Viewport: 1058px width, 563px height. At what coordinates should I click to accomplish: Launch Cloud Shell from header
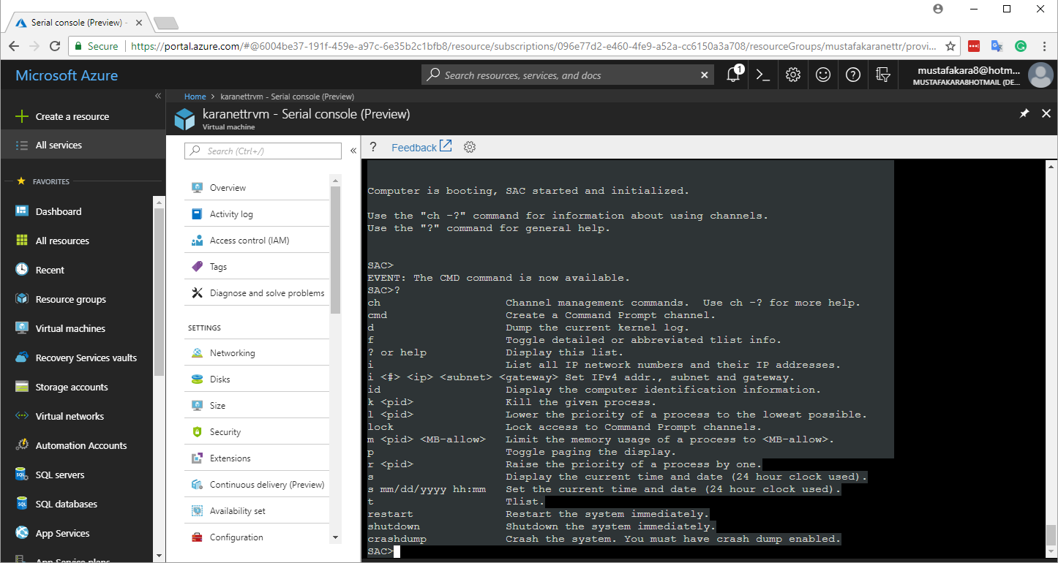click(x=763, y=75)
